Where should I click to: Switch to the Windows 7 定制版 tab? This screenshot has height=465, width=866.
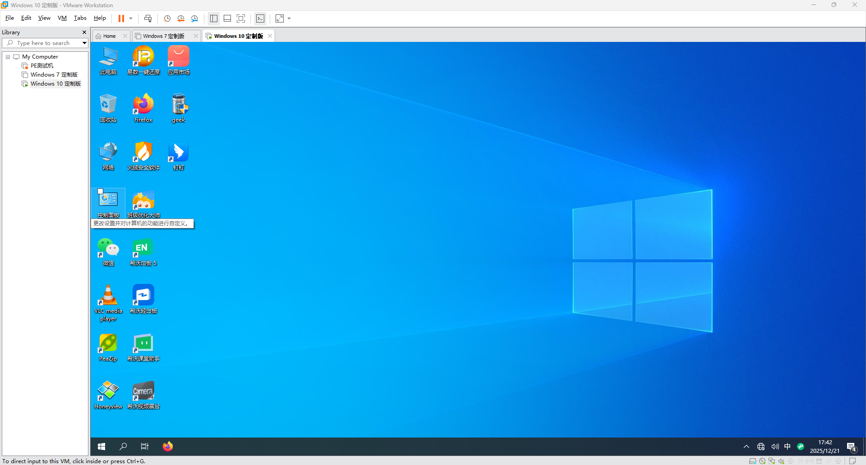(x=163, y=36)
